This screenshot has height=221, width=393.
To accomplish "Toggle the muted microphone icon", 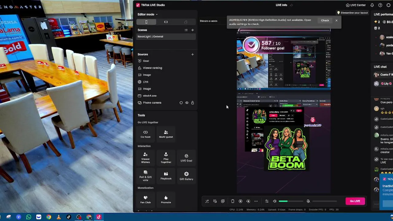I will (x=308, y=201).
